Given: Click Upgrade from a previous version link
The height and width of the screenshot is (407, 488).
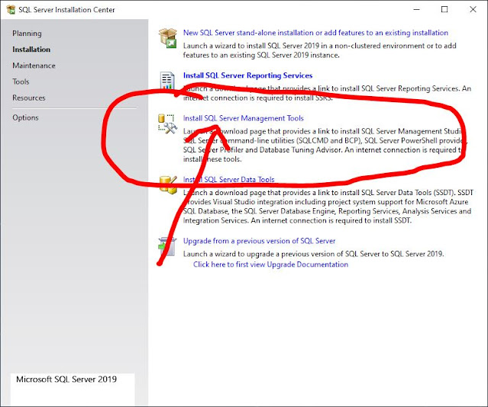Looking at the screenshot, I should [x=259, y=241].
